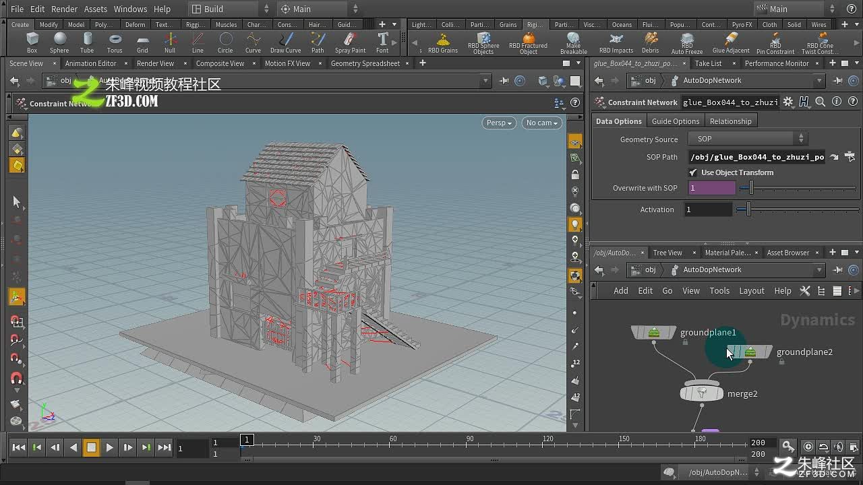This screenshot has height=485, width=863.
Task: Expand the parameter pane path dropdown
Action: click(x=819, y=80)
